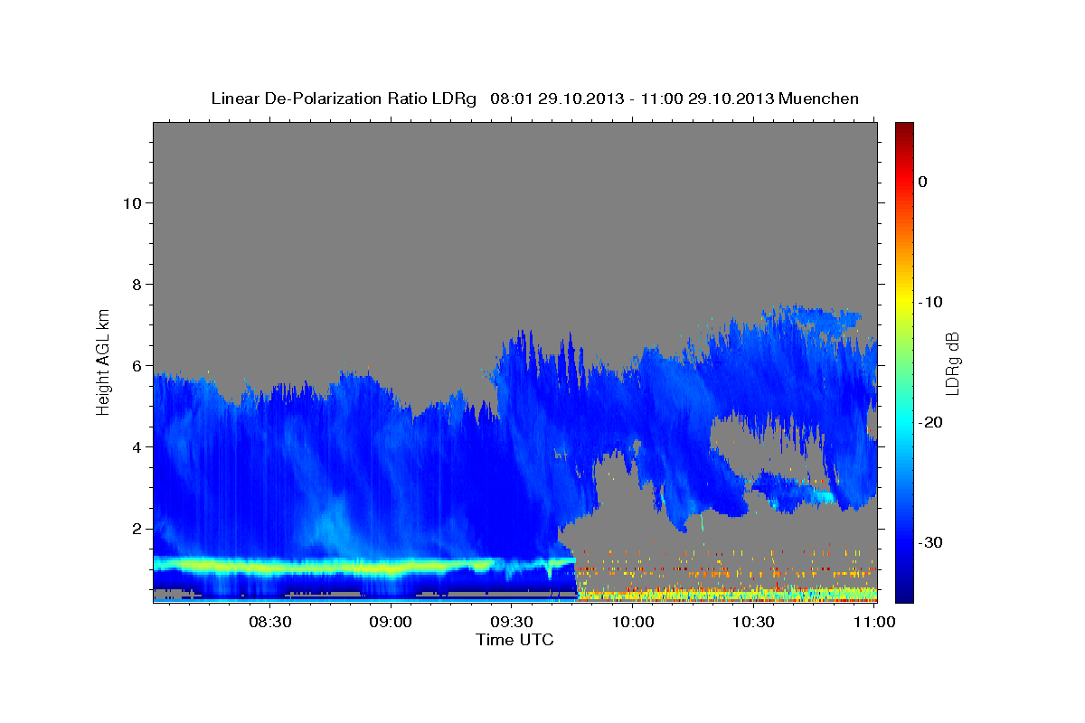Click the colorbar value -10

point(931,302)
